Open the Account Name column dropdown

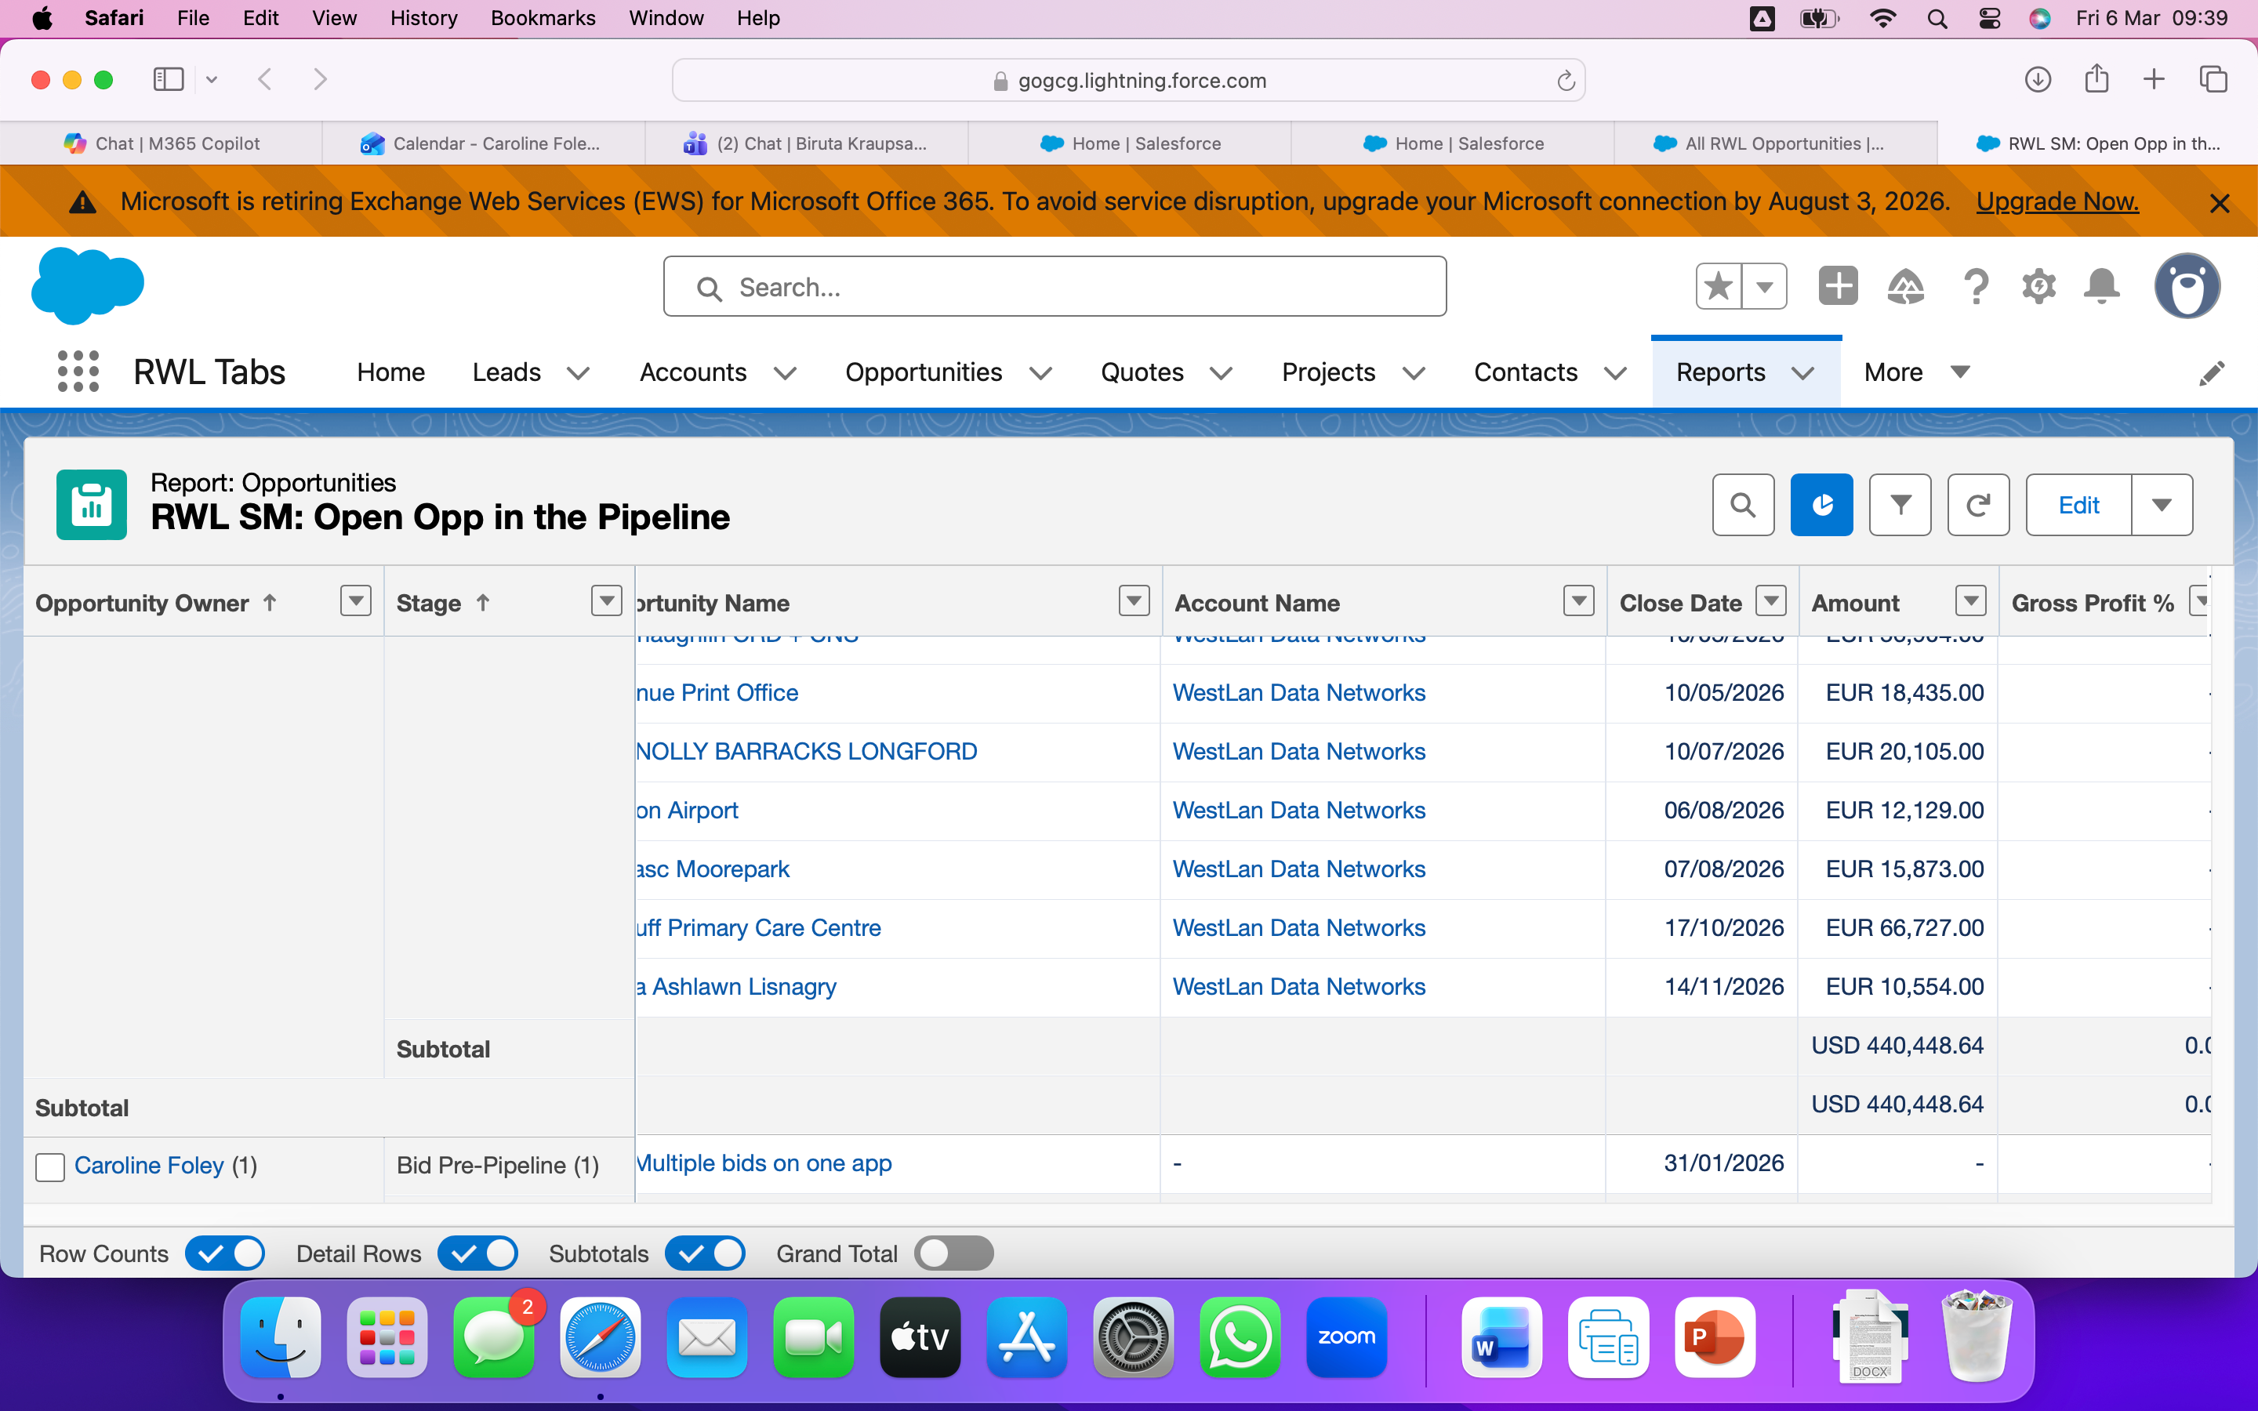[1577, 601]
